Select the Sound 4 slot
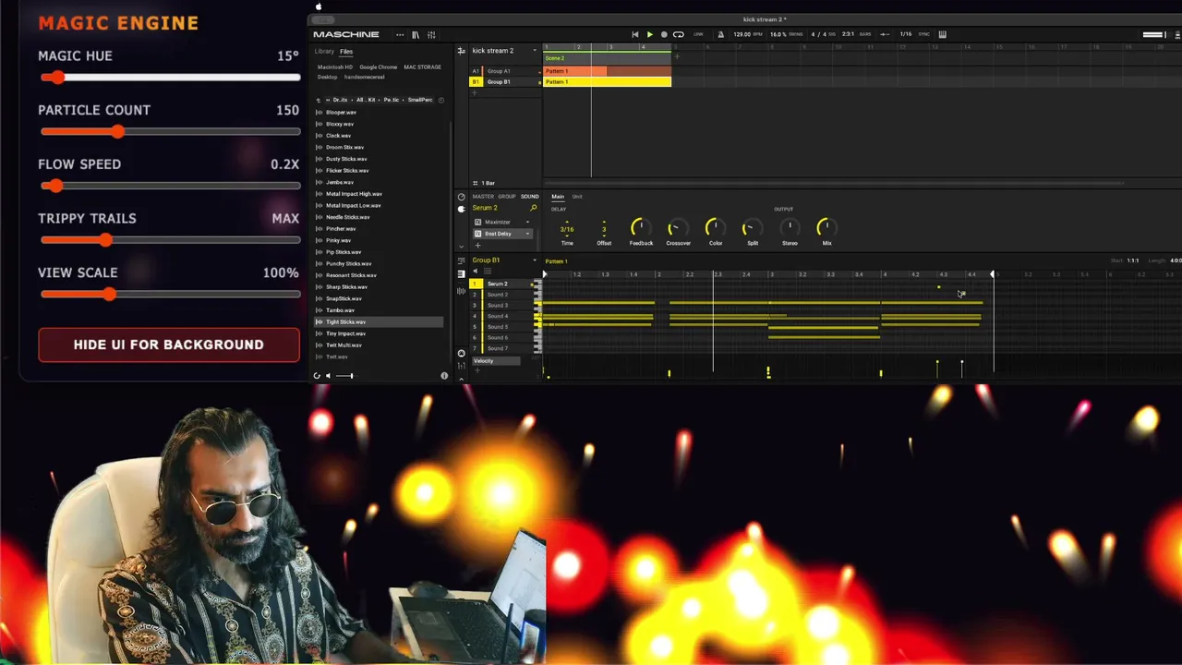 pos(499,316)
